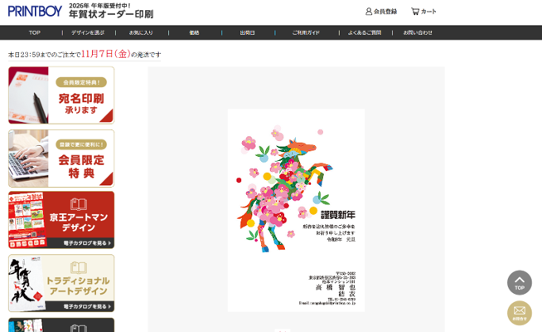Open the 会員登録 member registration icon
The image size is (542, 332).
tap(381, 12)
